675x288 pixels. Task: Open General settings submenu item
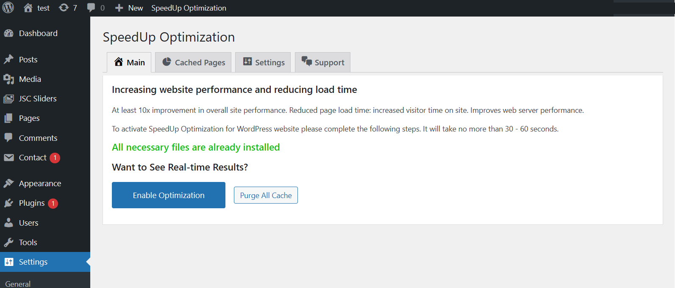tap(18, 284)
